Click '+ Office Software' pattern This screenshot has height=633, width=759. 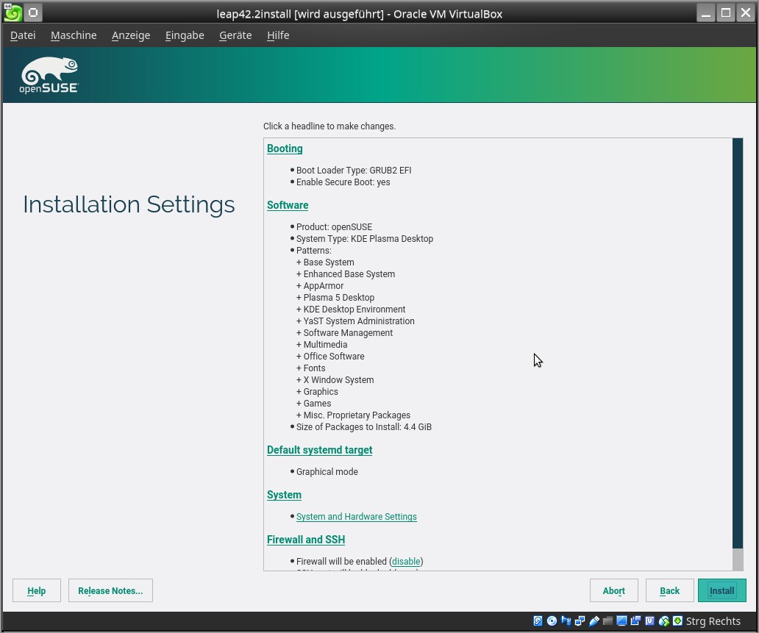click(x=330, y=356)
